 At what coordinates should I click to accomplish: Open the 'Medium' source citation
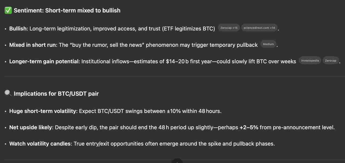(x=268, y=44)
